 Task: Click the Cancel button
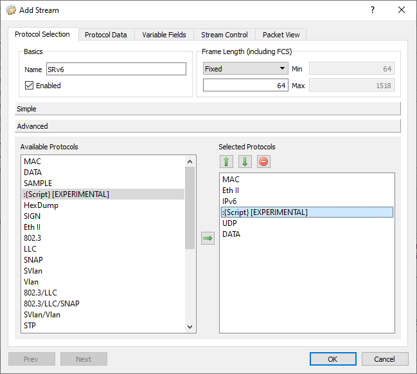[x=385, y=359]
